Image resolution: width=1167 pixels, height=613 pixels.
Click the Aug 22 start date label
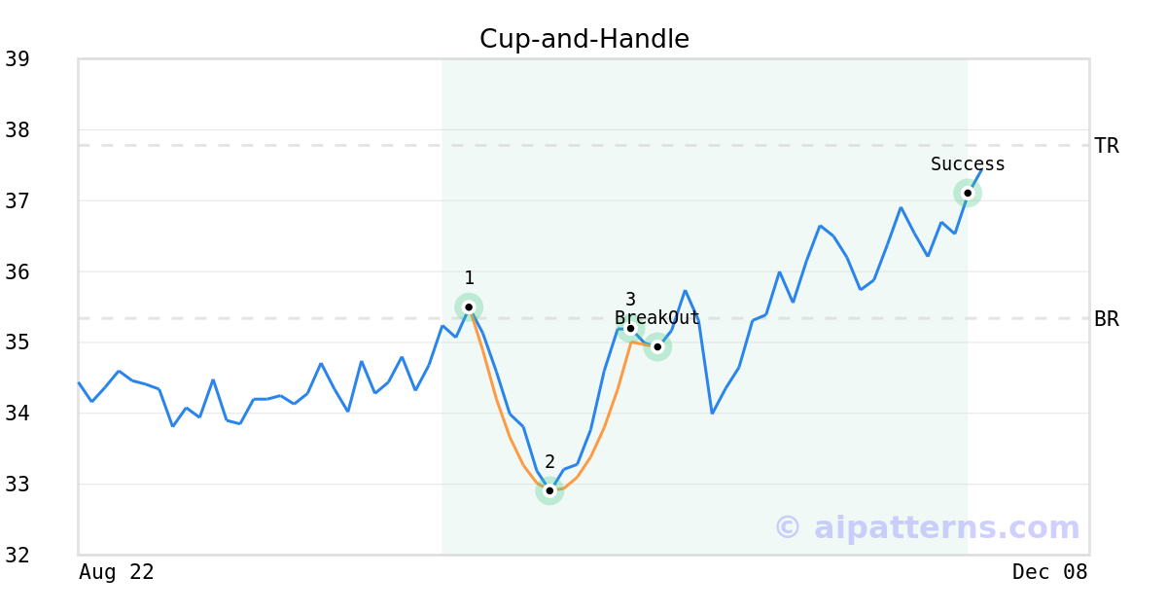coord(117,572)
